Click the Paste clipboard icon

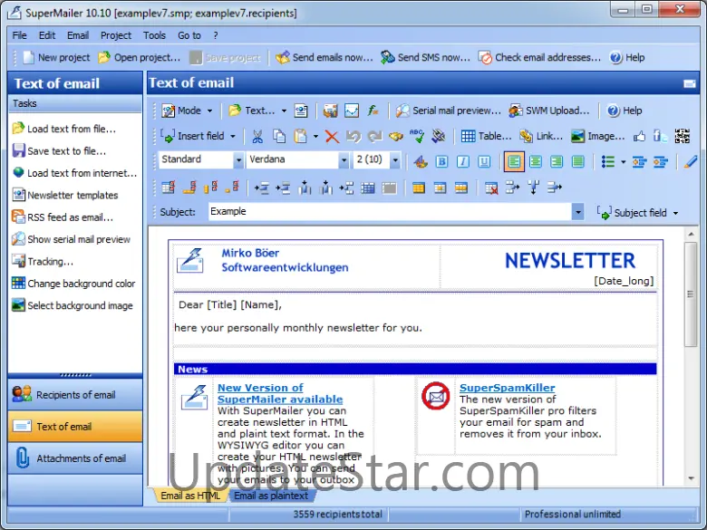pyautogui.click(x=300, y=136)
